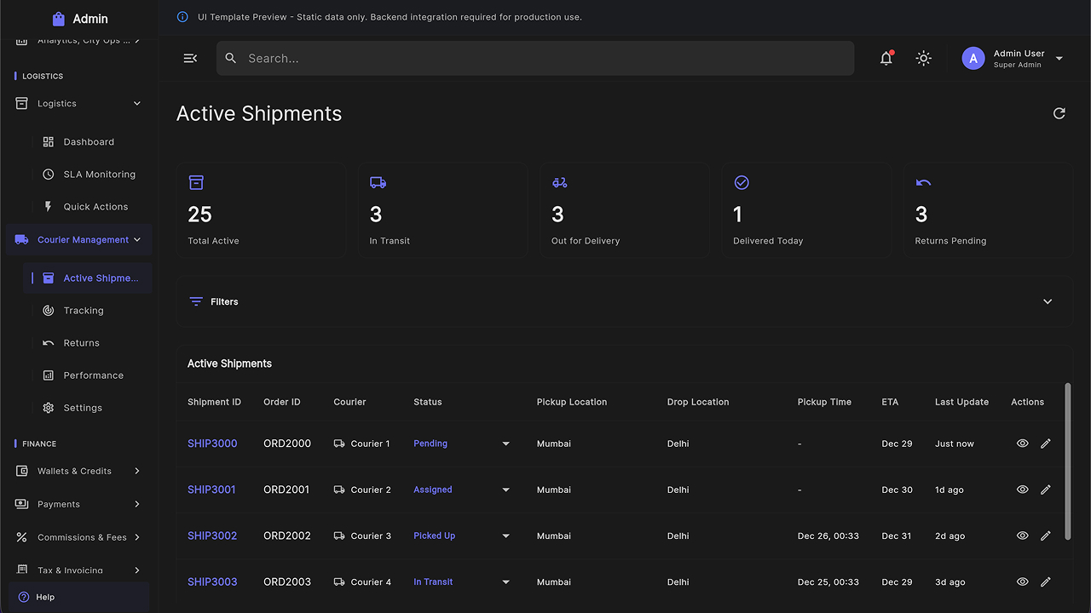Select Tracking in Courier Management

[88, 310]
